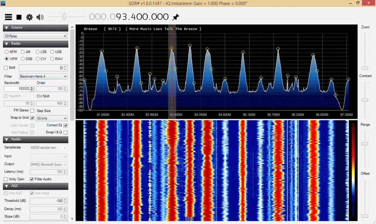Select USB demodulation mode
Screen dimensions: 376x224
52,52
